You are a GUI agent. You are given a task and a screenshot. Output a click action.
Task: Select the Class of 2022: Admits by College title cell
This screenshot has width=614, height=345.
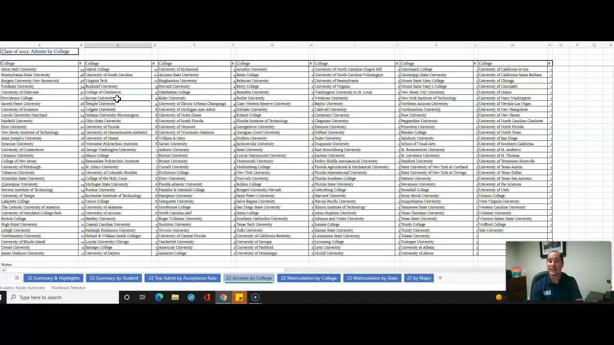pyautogui.click(x=39, y=51)
